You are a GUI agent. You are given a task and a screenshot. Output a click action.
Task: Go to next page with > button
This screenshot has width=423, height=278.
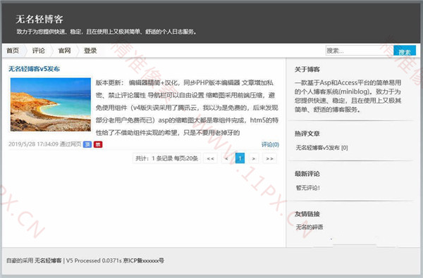254,158
